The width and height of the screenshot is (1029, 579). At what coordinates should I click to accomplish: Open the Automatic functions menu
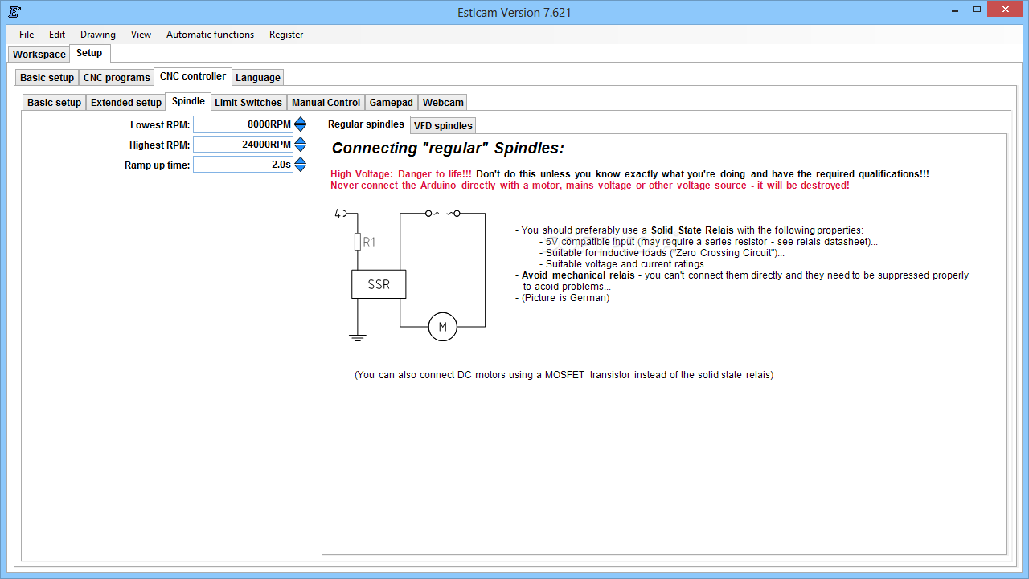pos(210,35)
